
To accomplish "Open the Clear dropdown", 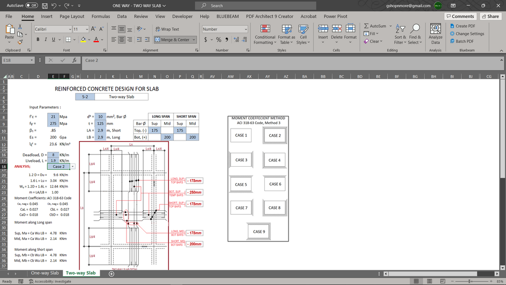I will point(373,42).
